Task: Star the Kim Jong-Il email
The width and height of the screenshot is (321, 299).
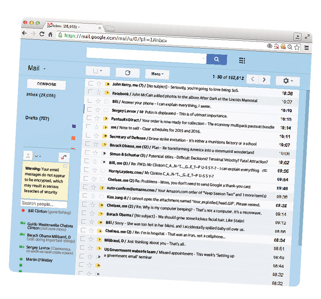Action: click(x=93, y=196)
